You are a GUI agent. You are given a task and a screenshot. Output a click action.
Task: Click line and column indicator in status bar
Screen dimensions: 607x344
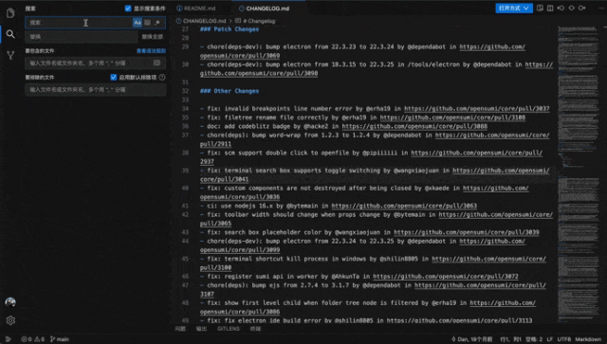click(510, 339)
